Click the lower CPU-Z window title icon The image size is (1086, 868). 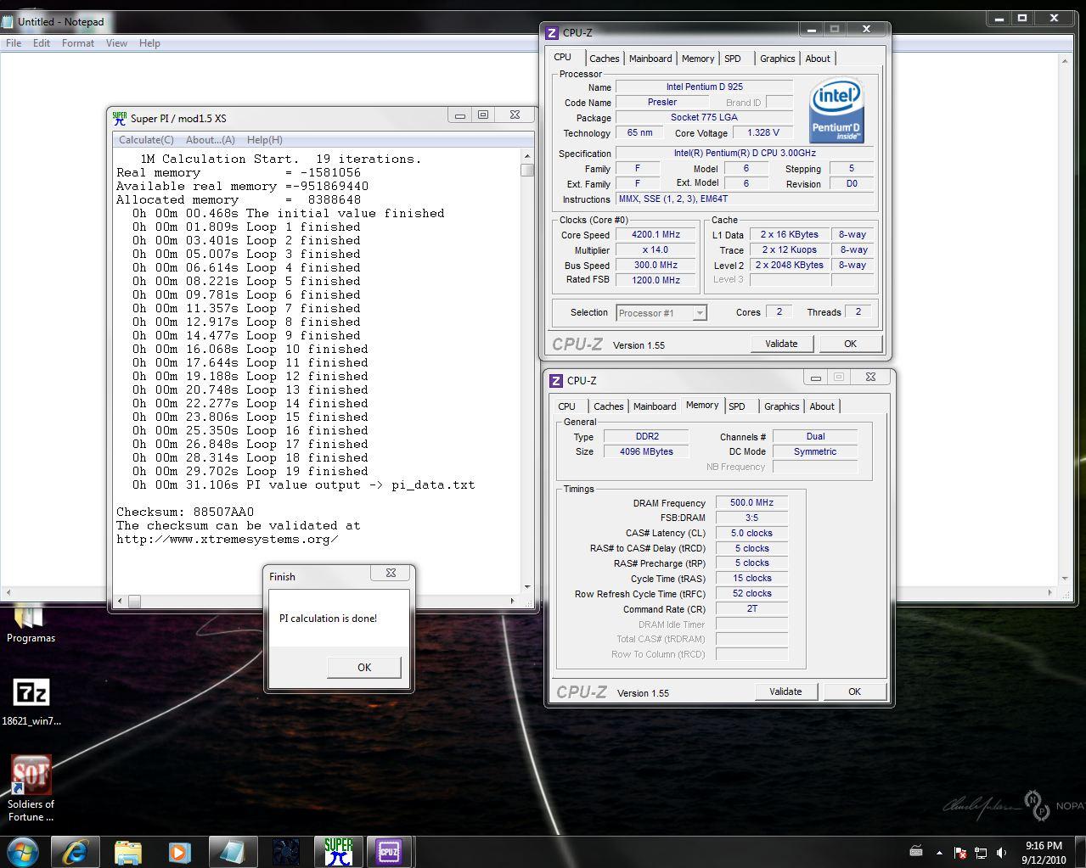[x=556, y=381]
